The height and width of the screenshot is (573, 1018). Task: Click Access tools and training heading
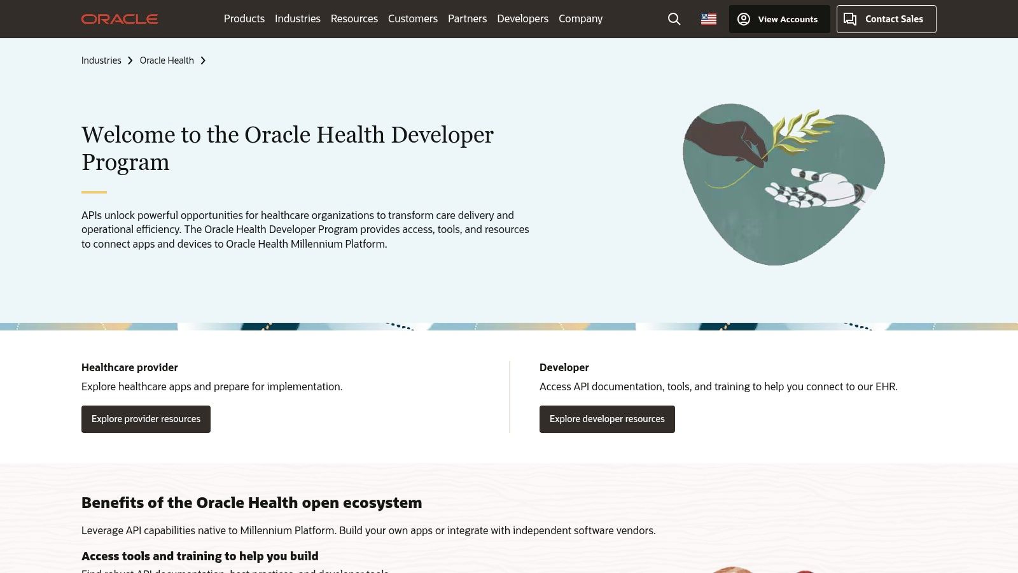tap(200, 556)
